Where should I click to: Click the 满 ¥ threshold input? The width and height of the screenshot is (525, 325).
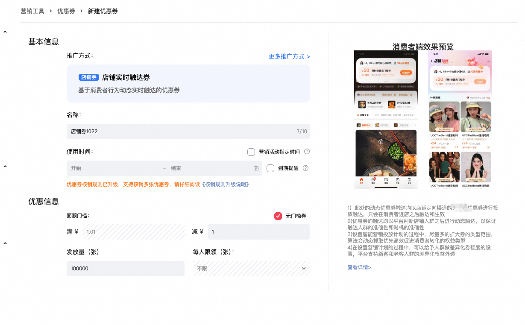(134, 232)
